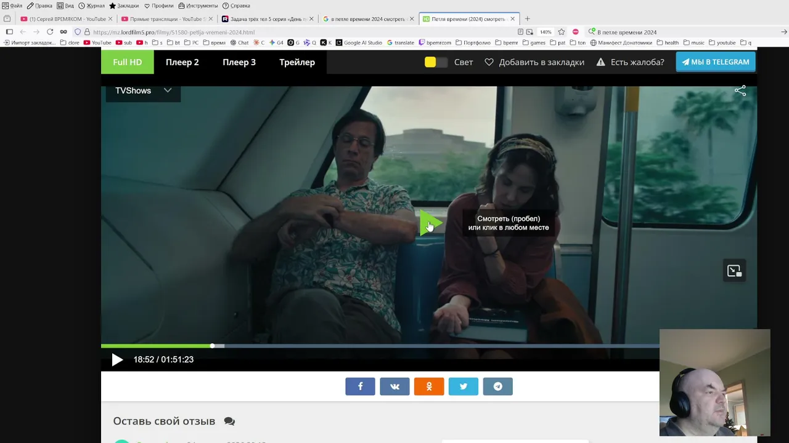Viewport: 789px width, 443px height.
Task: Click the zoom level 140% indicator
Action: click(546, 32)
